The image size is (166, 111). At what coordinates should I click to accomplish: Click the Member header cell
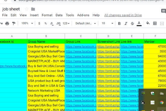coord(155,42)
